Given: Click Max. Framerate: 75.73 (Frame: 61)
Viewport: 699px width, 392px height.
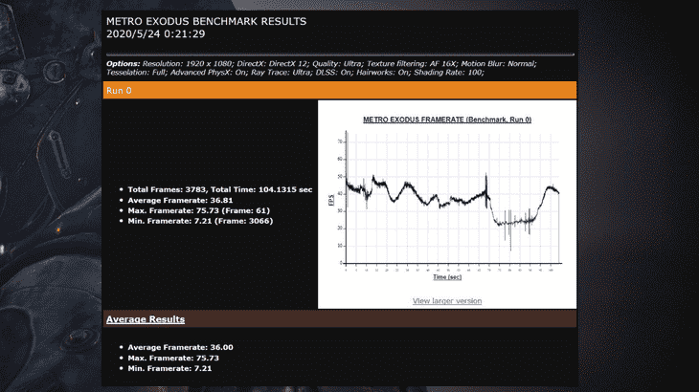Looking at the screenshot, I should (x=199, y=210).
